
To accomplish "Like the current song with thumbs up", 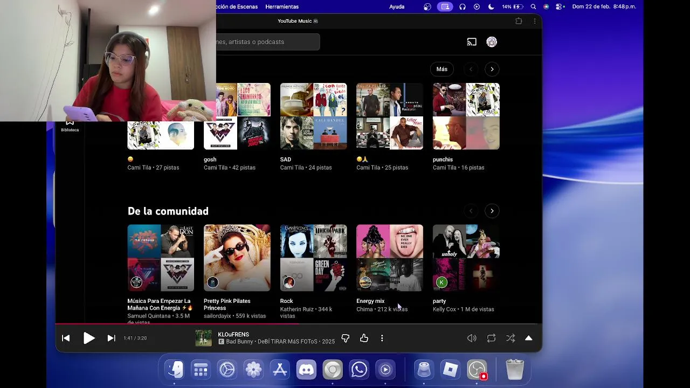I will [364, 338].
